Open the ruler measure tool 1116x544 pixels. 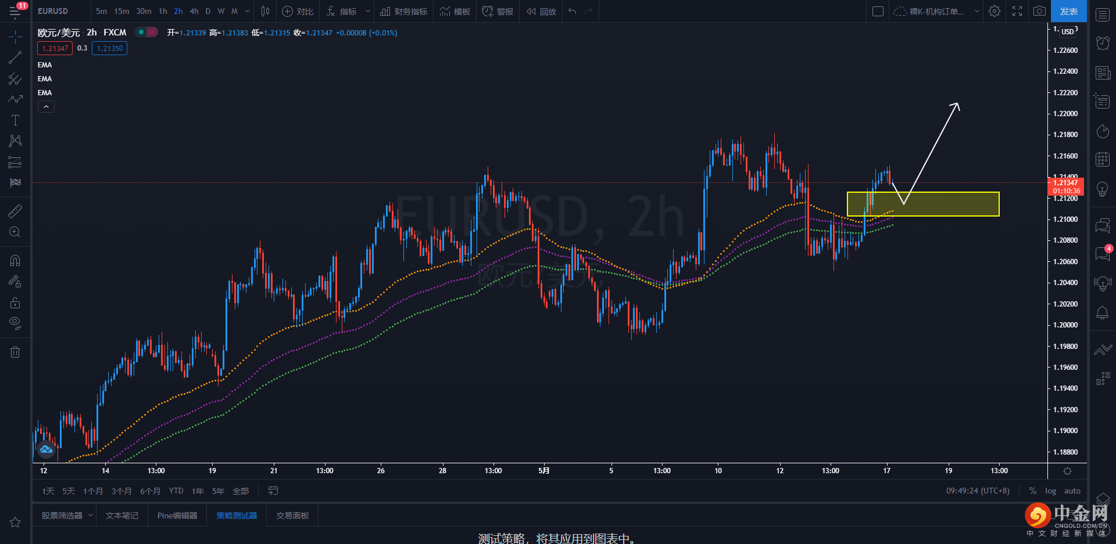tap(15, 211)
